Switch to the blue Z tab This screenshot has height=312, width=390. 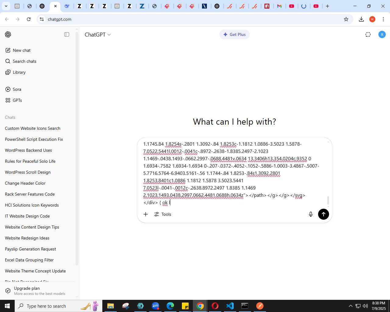(142, 6)
